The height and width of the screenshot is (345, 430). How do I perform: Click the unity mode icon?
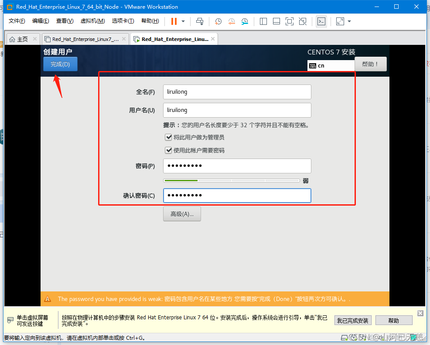pos(303,21)
